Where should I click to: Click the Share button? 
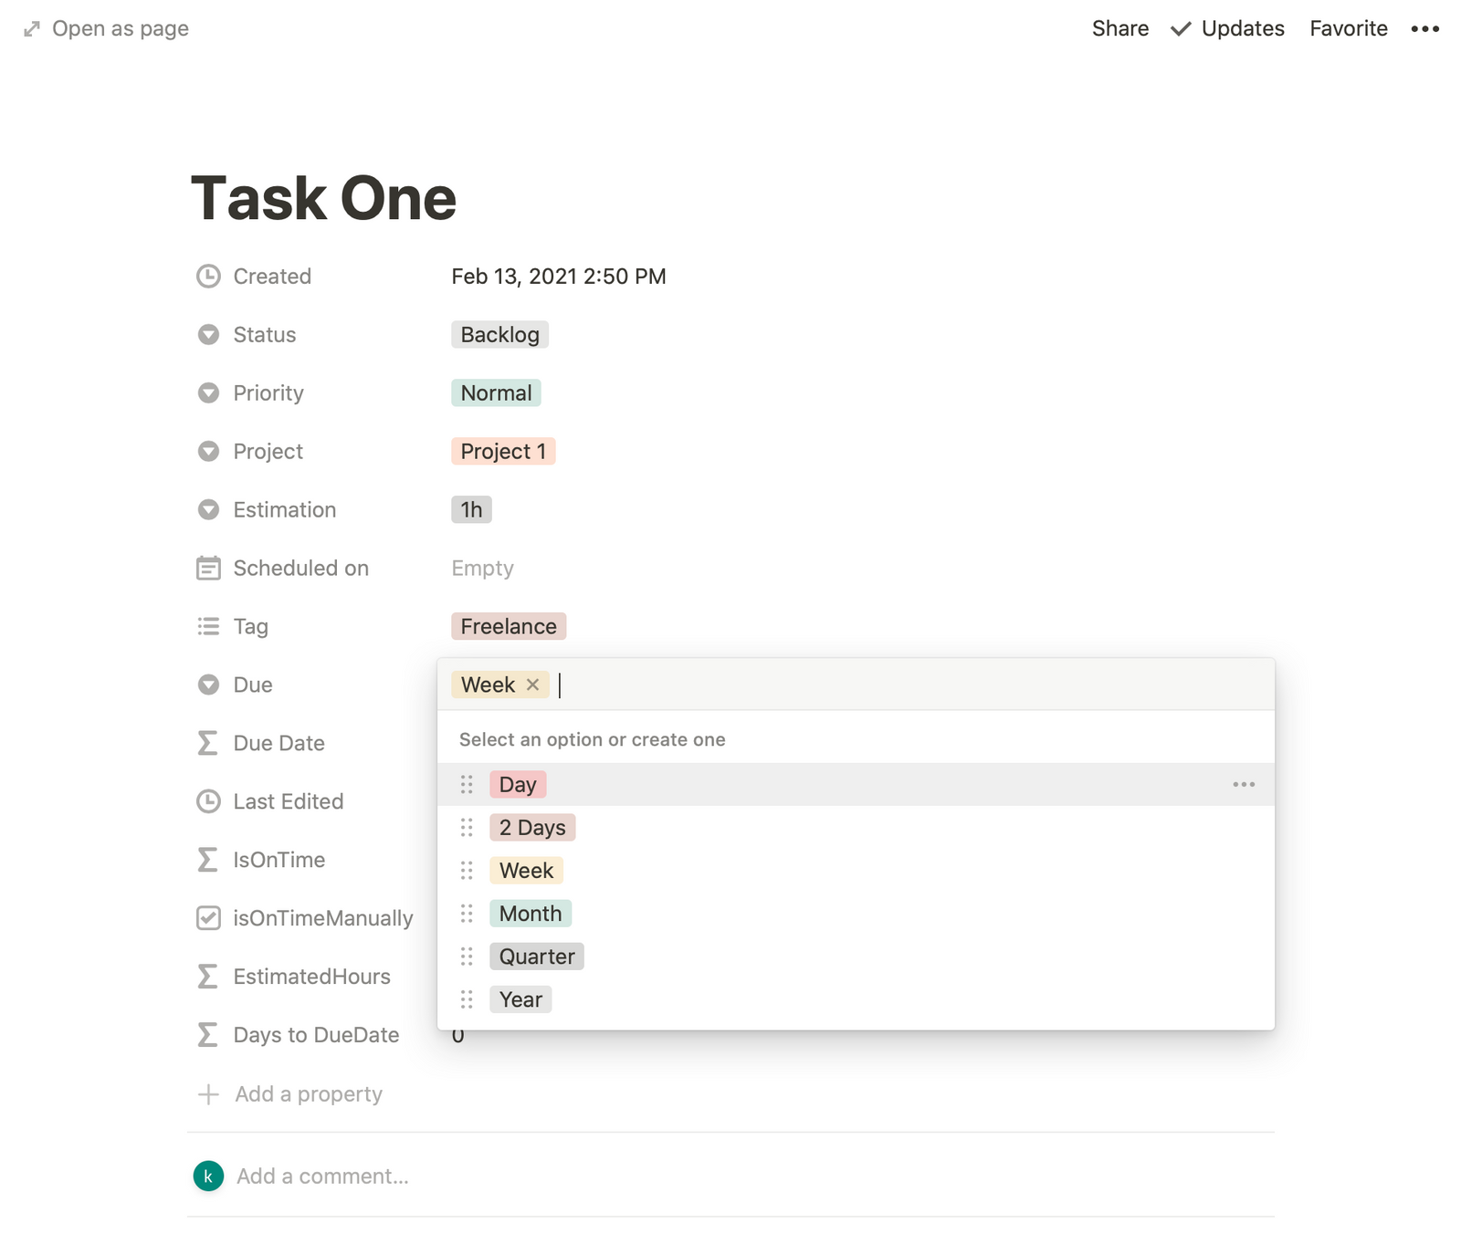coord(1120,28)
